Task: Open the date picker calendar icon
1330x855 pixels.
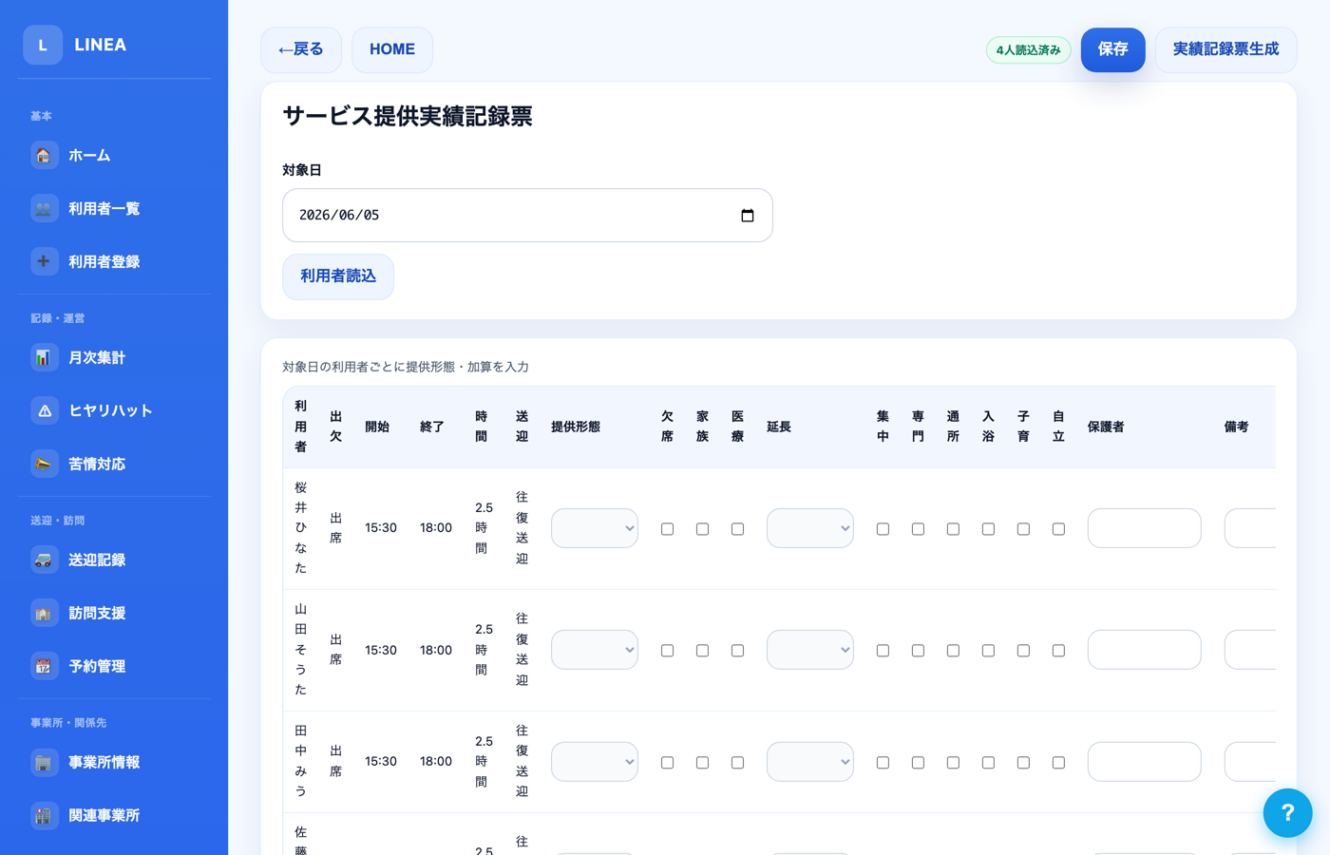Action: point(748,216)
